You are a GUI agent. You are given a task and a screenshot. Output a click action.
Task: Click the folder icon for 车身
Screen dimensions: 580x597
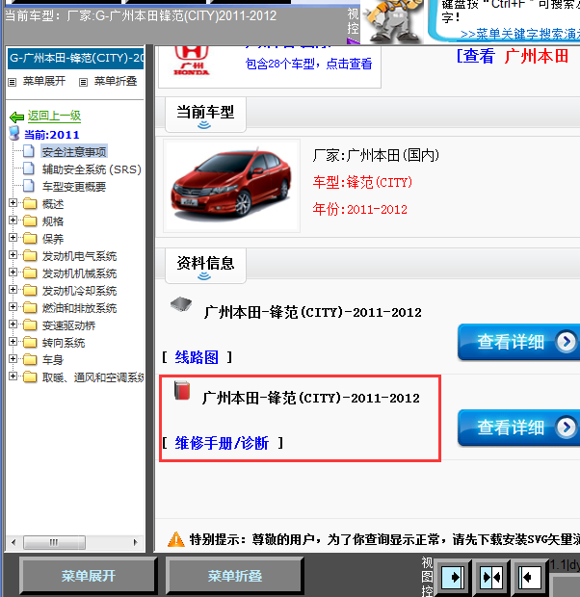click(30, 359)
